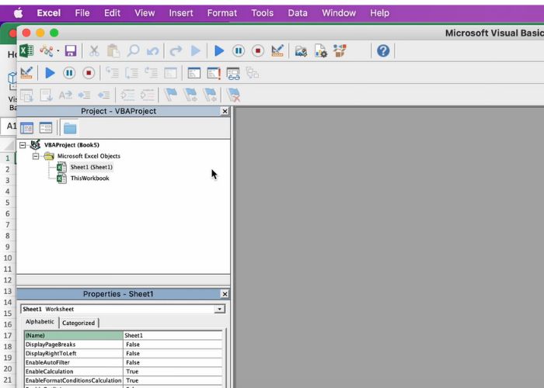The width and height of the screenshot is (544, 388).
Task: Open the Format menu
Action: (x=222, y=13)
